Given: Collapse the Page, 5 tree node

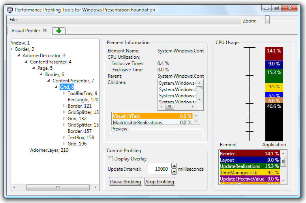Looking at the screenshot, I should coord(34,68).
